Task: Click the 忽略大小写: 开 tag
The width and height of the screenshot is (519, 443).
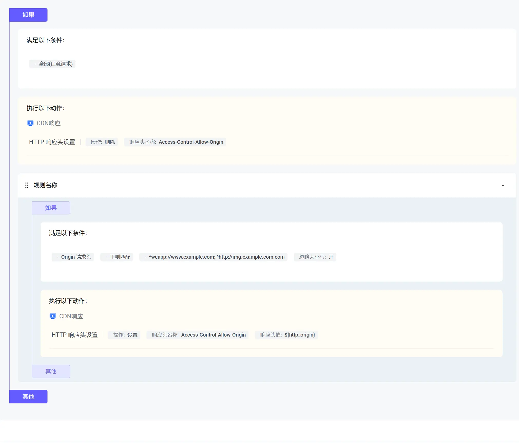Action: 315,257
